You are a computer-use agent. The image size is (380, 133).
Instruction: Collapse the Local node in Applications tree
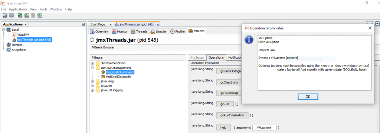click(x=4, y=30)
